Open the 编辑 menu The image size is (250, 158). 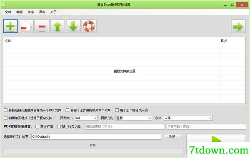tap(19, 12)
